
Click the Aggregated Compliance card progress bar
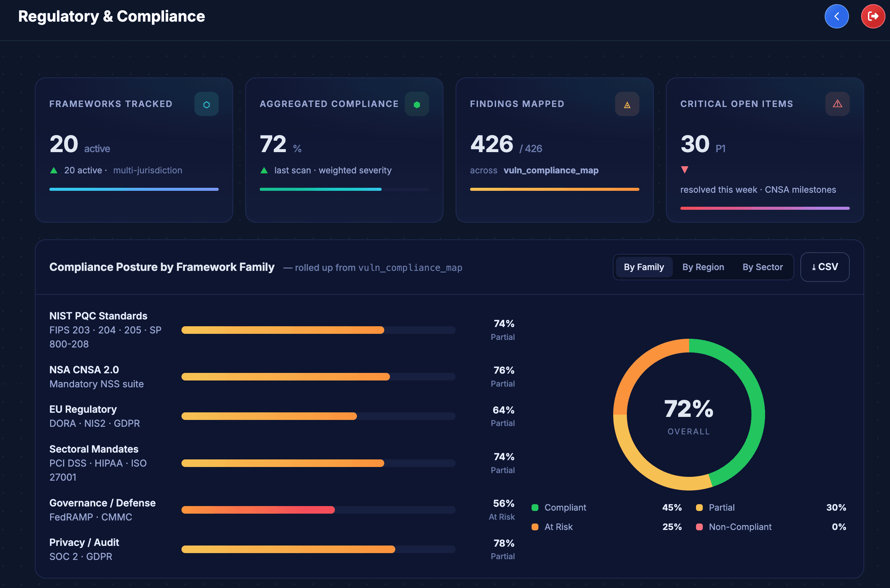pos(344,189)
